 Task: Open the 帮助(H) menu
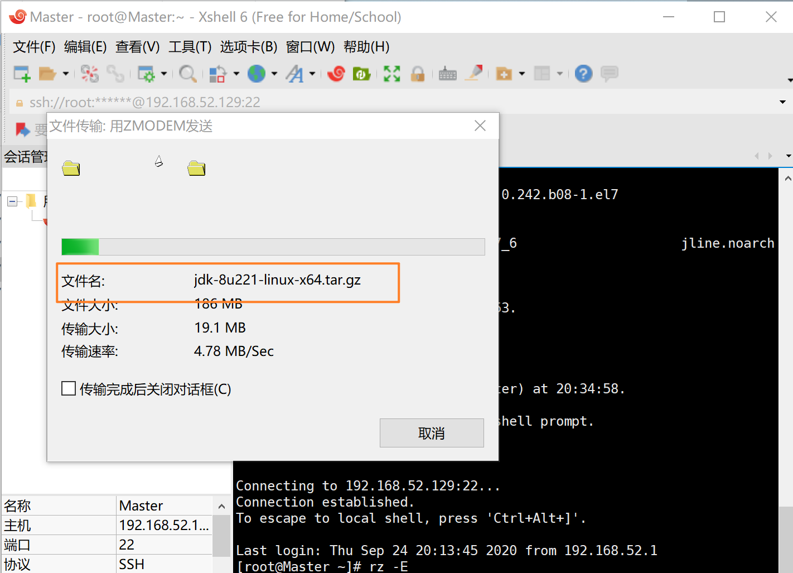pos(366,47)
